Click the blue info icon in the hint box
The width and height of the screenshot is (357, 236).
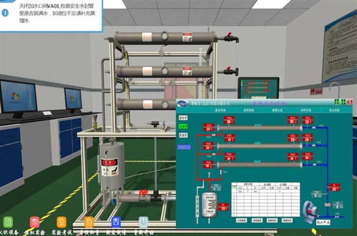[5, 13]
